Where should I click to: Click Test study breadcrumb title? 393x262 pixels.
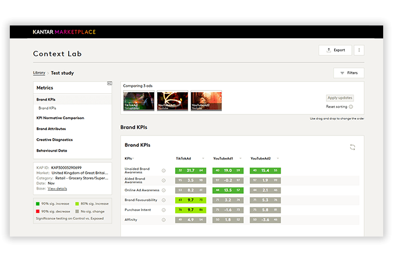(x=62, y=73)
